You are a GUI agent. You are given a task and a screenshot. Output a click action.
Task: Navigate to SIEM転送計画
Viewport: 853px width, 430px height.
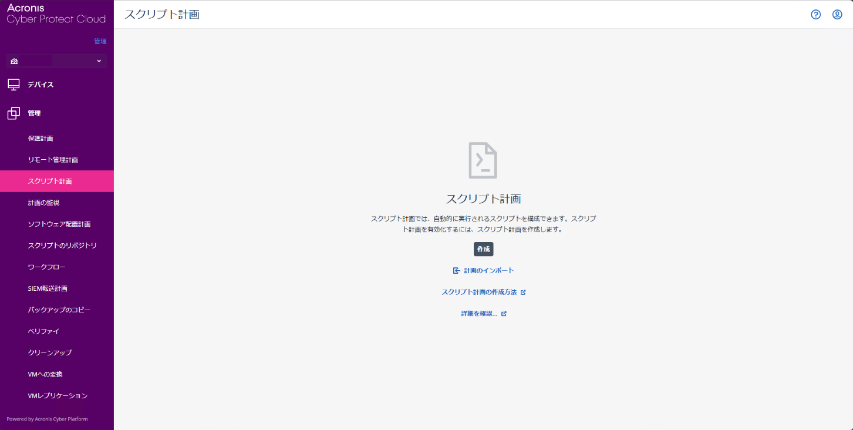click(x=48, y=288)
